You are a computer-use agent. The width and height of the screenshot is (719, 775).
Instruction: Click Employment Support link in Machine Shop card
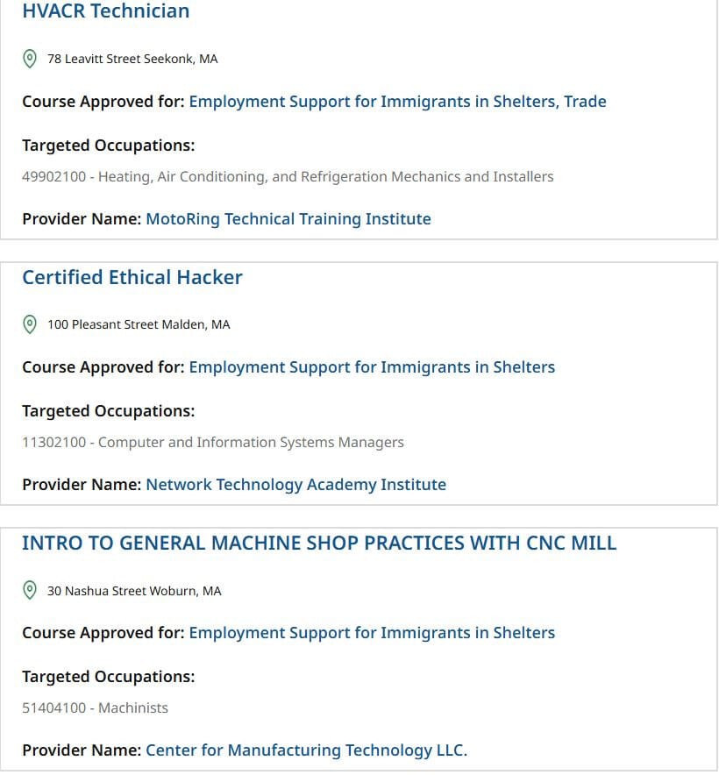pyautogui.click(x=372, y=633)
